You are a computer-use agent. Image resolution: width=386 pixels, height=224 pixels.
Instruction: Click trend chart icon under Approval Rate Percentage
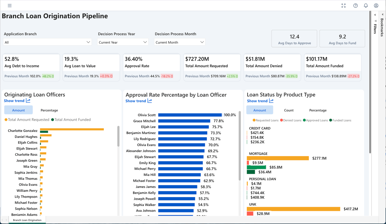pyautogui.click(x=150, y=101)
